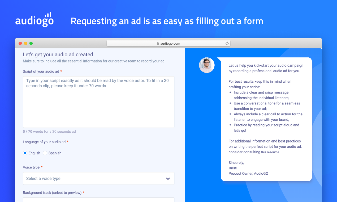Click Cristi's profile avatar
The image size is (337, 202).
pyautogui.click(x=207, y=65)
